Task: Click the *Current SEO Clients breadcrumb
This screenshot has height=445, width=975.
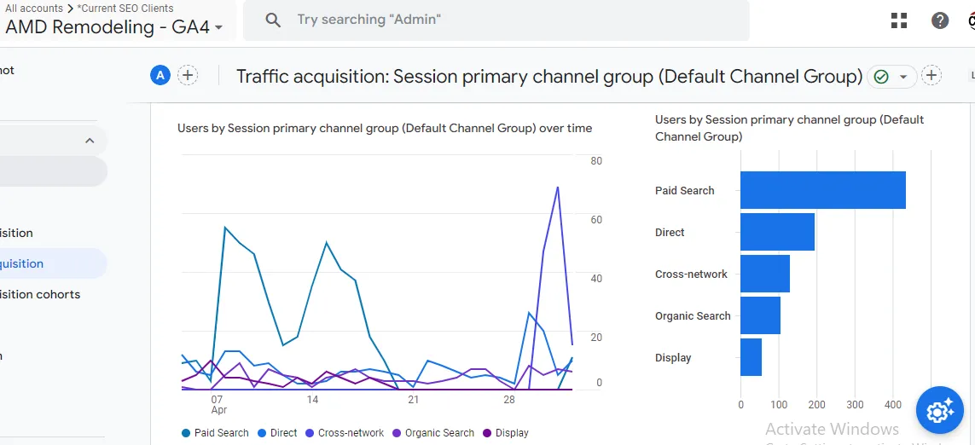Action: pos(125,9)
